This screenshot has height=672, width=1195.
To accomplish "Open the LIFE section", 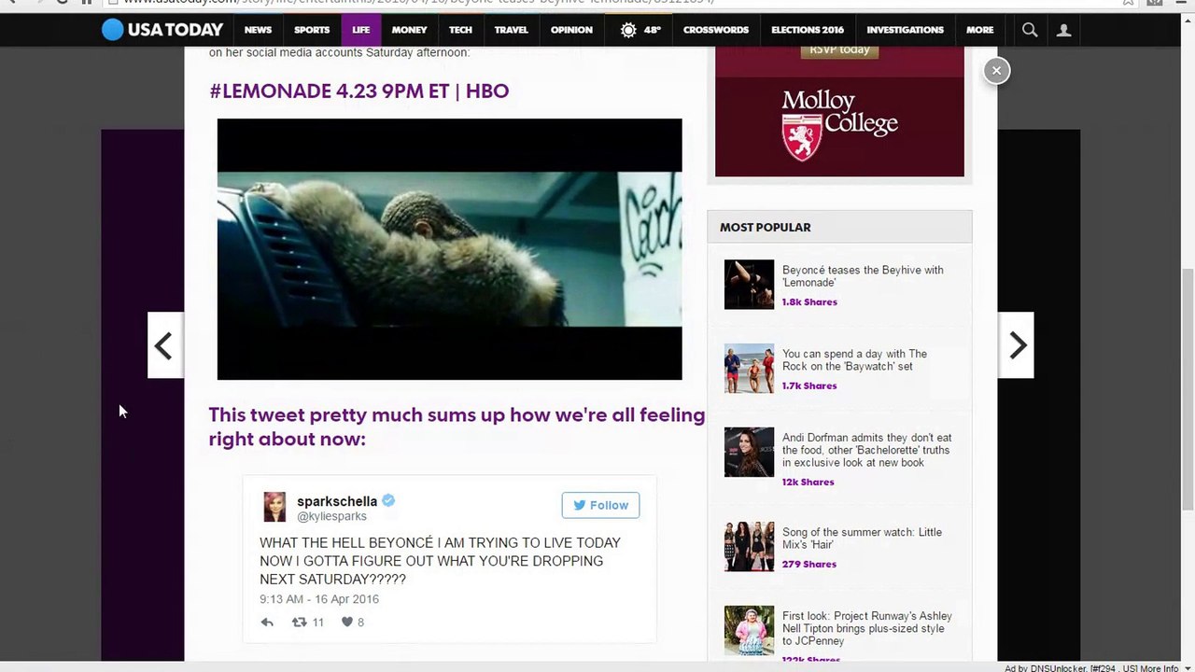I will click(x=361, y=30).
